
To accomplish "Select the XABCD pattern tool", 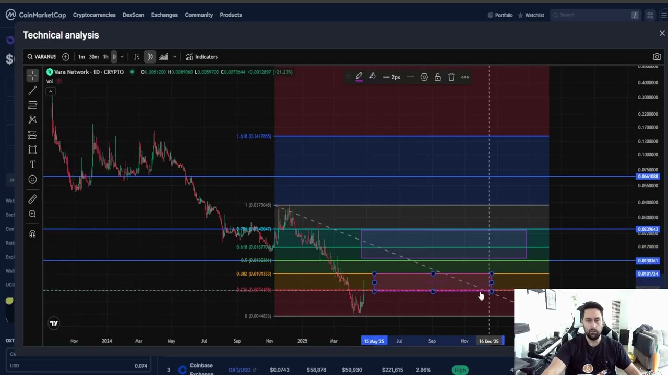I will pyautogui.click(x=32, y=120).
